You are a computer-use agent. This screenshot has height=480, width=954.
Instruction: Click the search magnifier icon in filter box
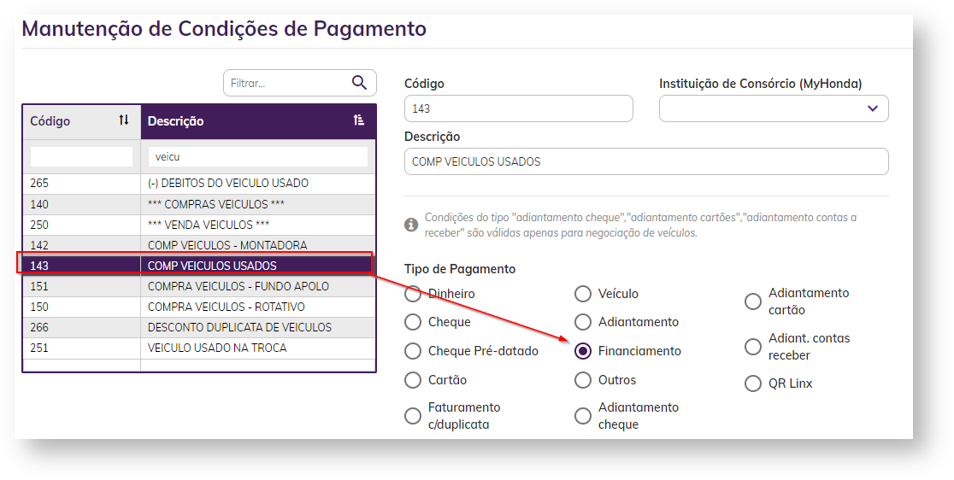pos(359,83)
